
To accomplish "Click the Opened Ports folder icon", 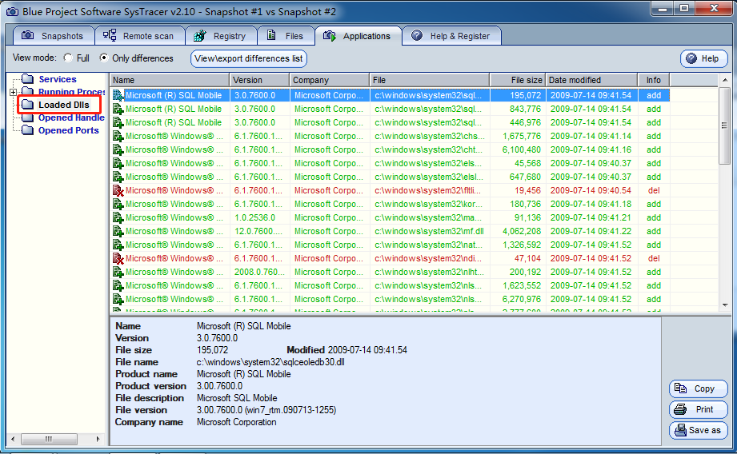I will (28, 130).
